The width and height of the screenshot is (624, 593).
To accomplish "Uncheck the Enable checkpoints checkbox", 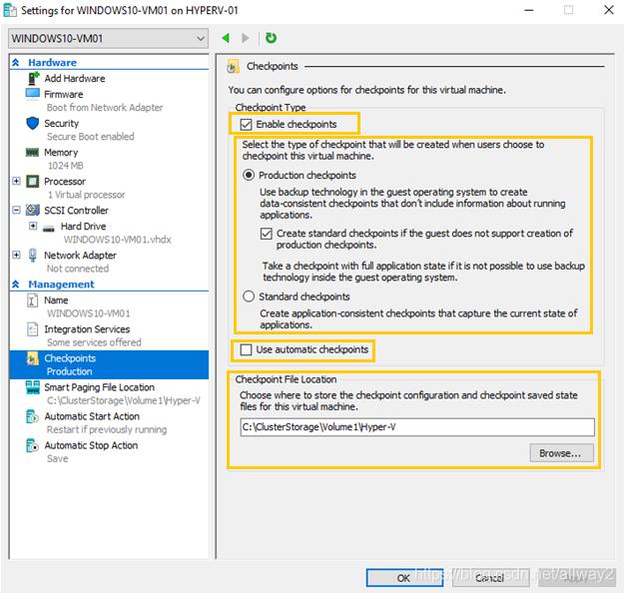I will (246, 125).
